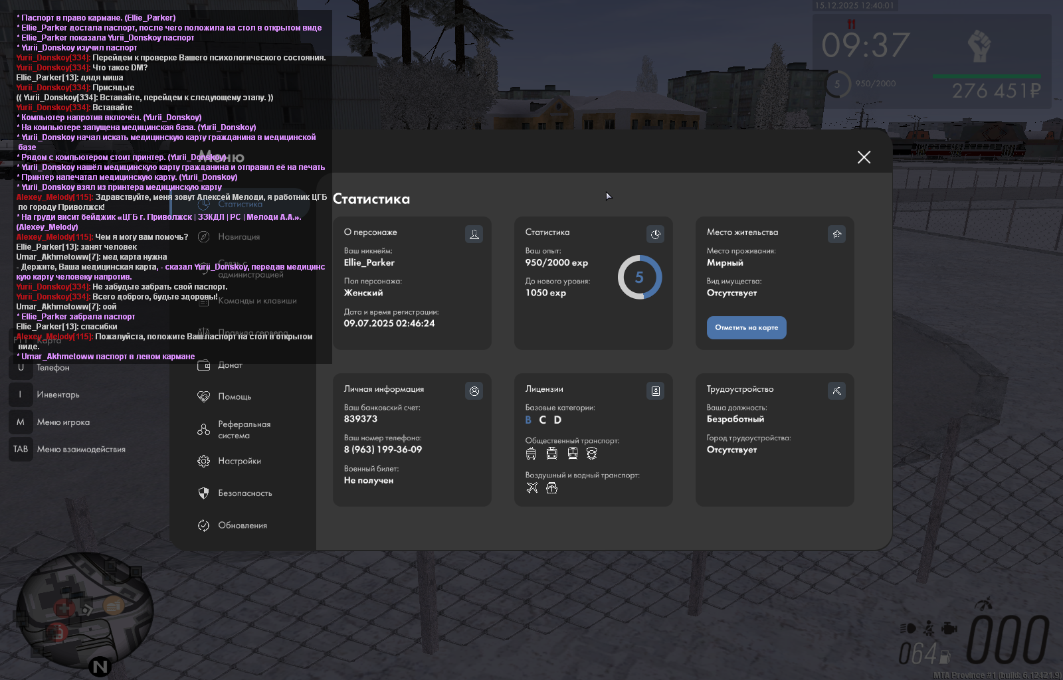Screen dimensions: 1063x680
Task: Go to Реферальная система section
Action: 244,430
